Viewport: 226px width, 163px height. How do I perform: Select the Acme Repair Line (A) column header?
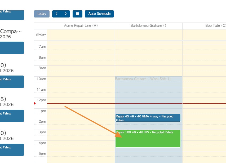point(81,26)
